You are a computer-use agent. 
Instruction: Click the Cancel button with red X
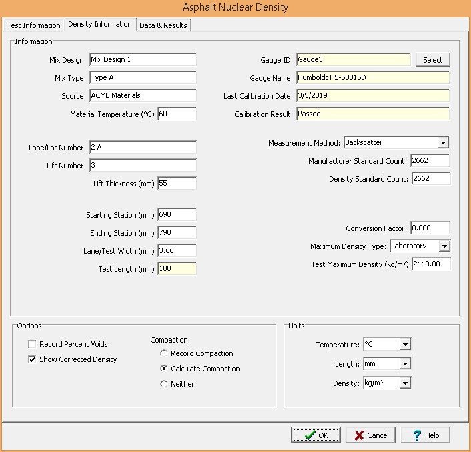click(x=371, y=435)
